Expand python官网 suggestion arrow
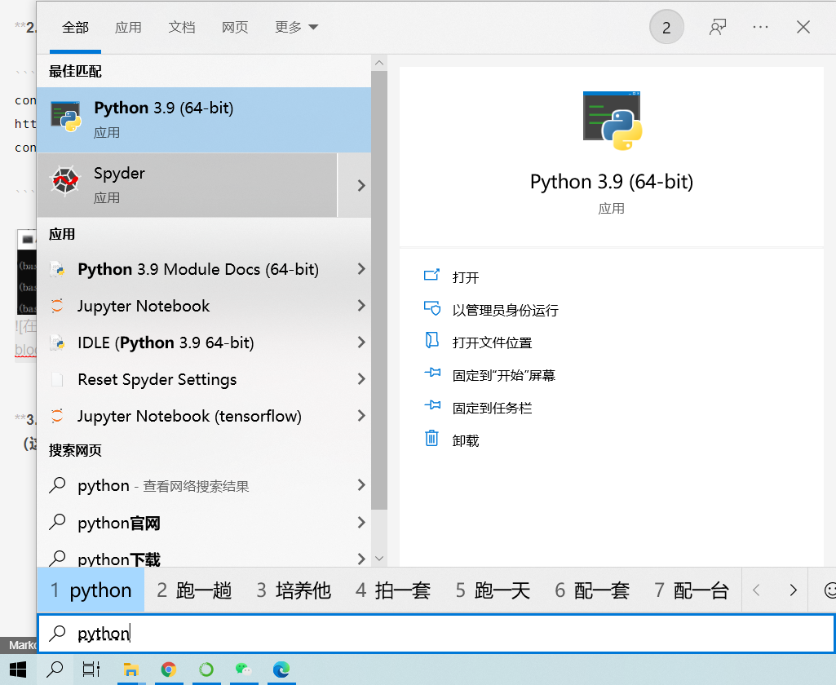The height and width of the screenshot is (685, 836). (x=361, y=523)
